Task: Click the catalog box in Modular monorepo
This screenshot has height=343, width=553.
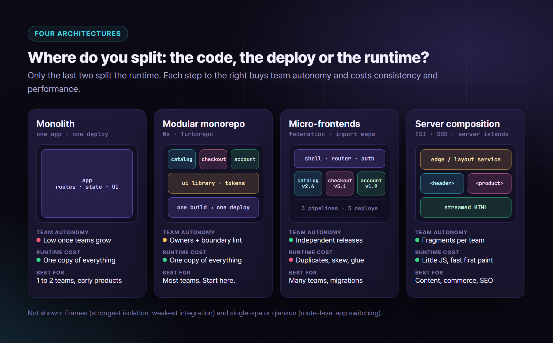Action: (182, 159)
